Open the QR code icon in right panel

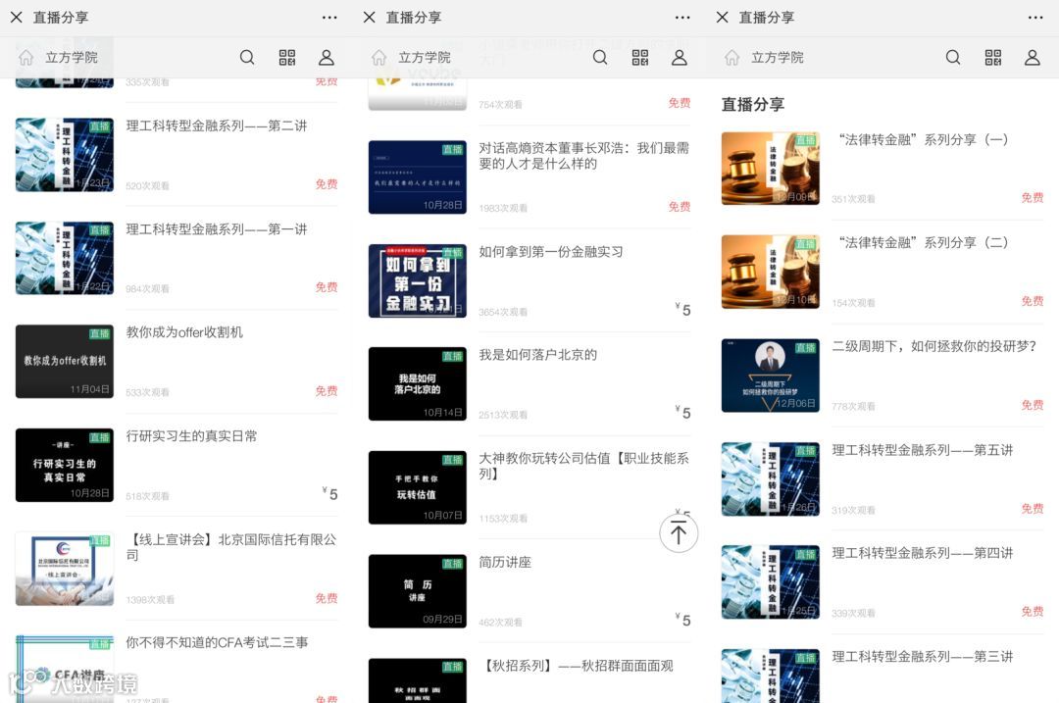tap(992, 58)
